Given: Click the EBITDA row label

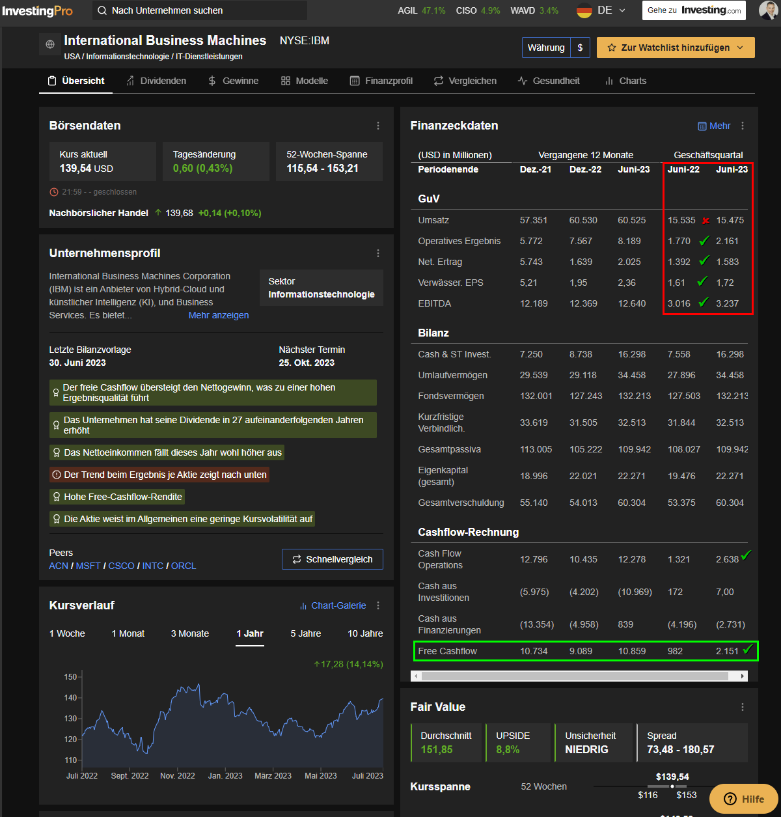Looking at the screenshot, I should pos(435,303).
